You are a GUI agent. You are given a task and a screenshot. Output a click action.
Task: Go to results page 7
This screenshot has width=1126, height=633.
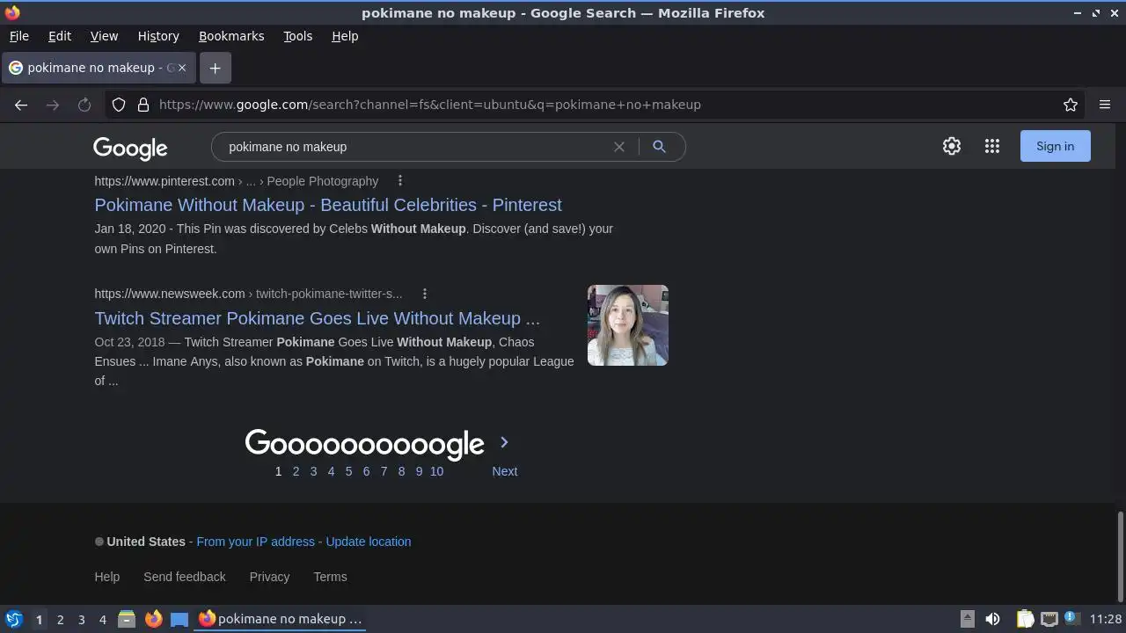pos(384,471)
